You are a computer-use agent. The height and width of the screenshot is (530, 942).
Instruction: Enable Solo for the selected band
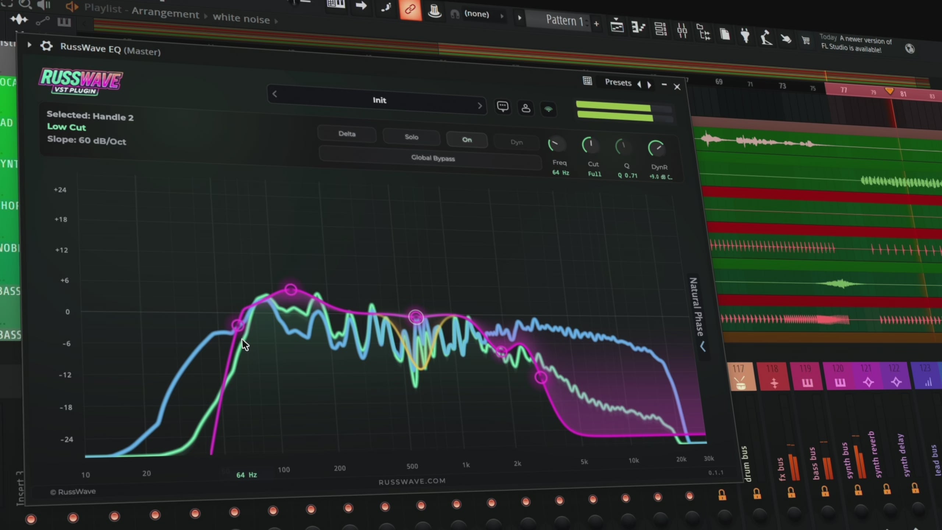point(411,137)
